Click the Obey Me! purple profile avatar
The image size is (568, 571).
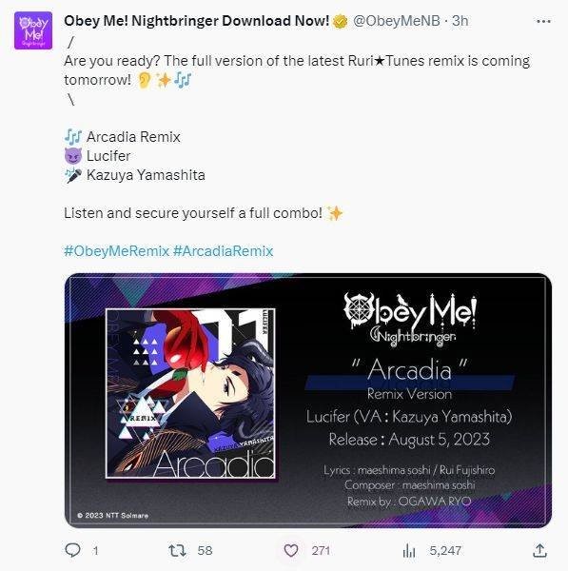33,30
